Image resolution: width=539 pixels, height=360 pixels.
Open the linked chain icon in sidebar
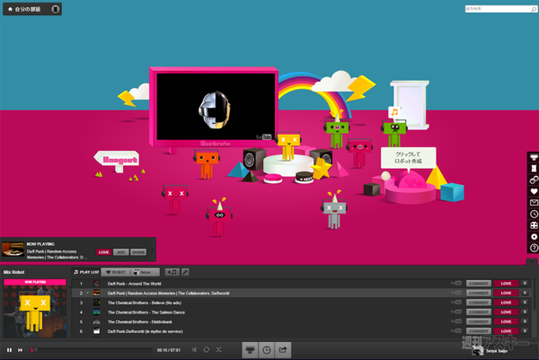(x=534, y=180)
